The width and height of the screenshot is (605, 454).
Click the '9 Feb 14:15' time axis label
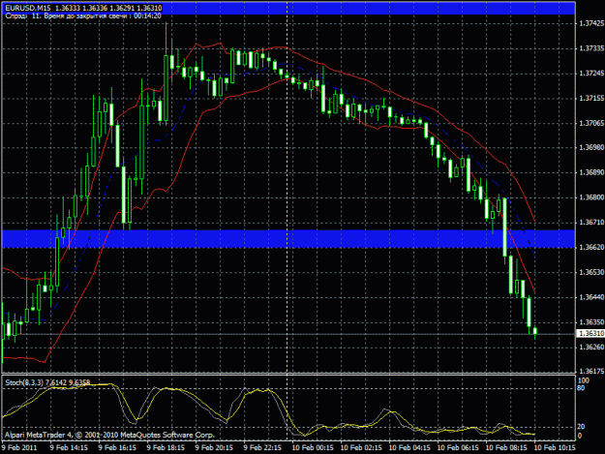click(69, 447)
